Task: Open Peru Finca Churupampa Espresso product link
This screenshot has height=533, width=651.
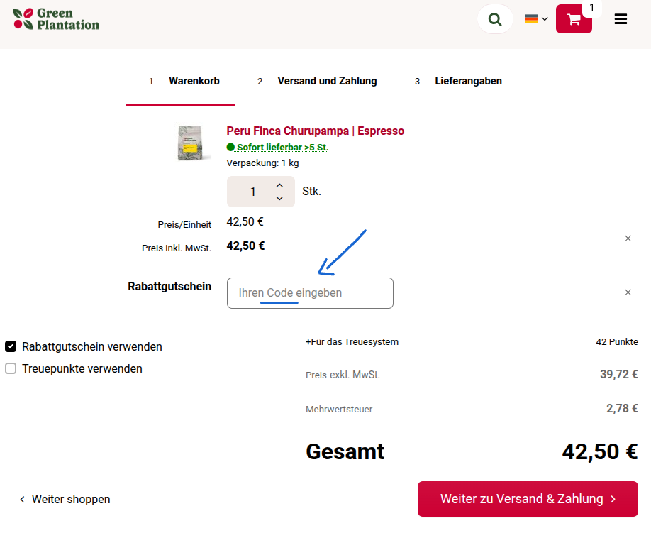Action: (x=315, y=131)
